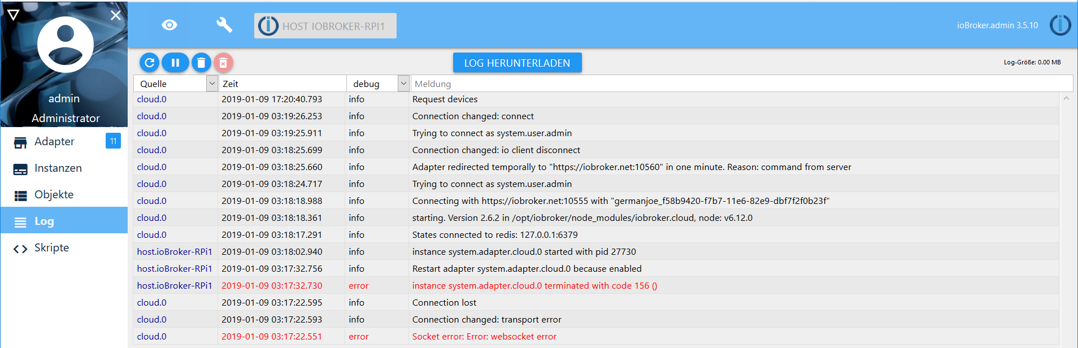Open the wrench system settings icon
Image resolution: width=1078 pixels, height=348 pixels.
224,25
